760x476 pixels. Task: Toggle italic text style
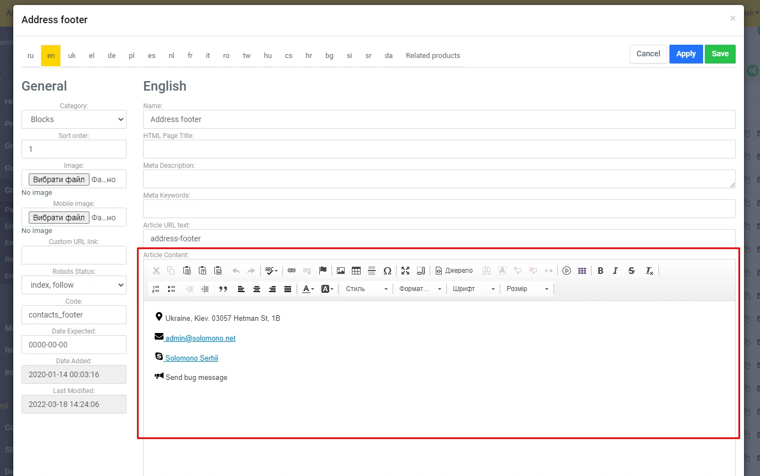[x=615, y=271]
